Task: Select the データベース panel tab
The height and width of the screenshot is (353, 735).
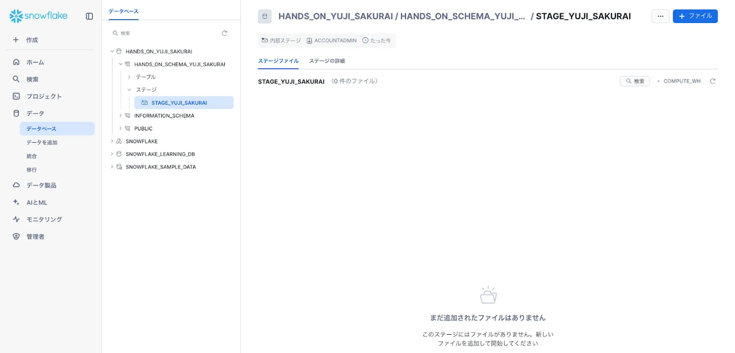Action: [124, 11]
